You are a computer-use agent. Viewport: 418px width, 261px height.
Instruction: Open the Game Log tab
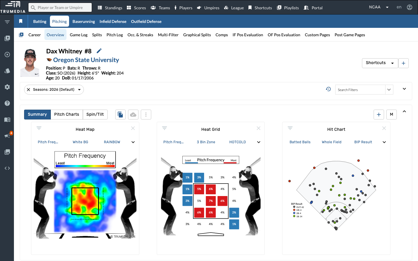point(79,35)
